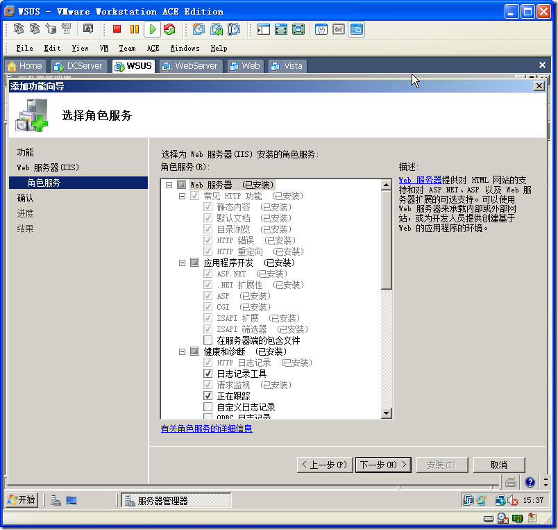
Task: Click the Revert to Snapshot toolbar icon
Action: point(217,29)
